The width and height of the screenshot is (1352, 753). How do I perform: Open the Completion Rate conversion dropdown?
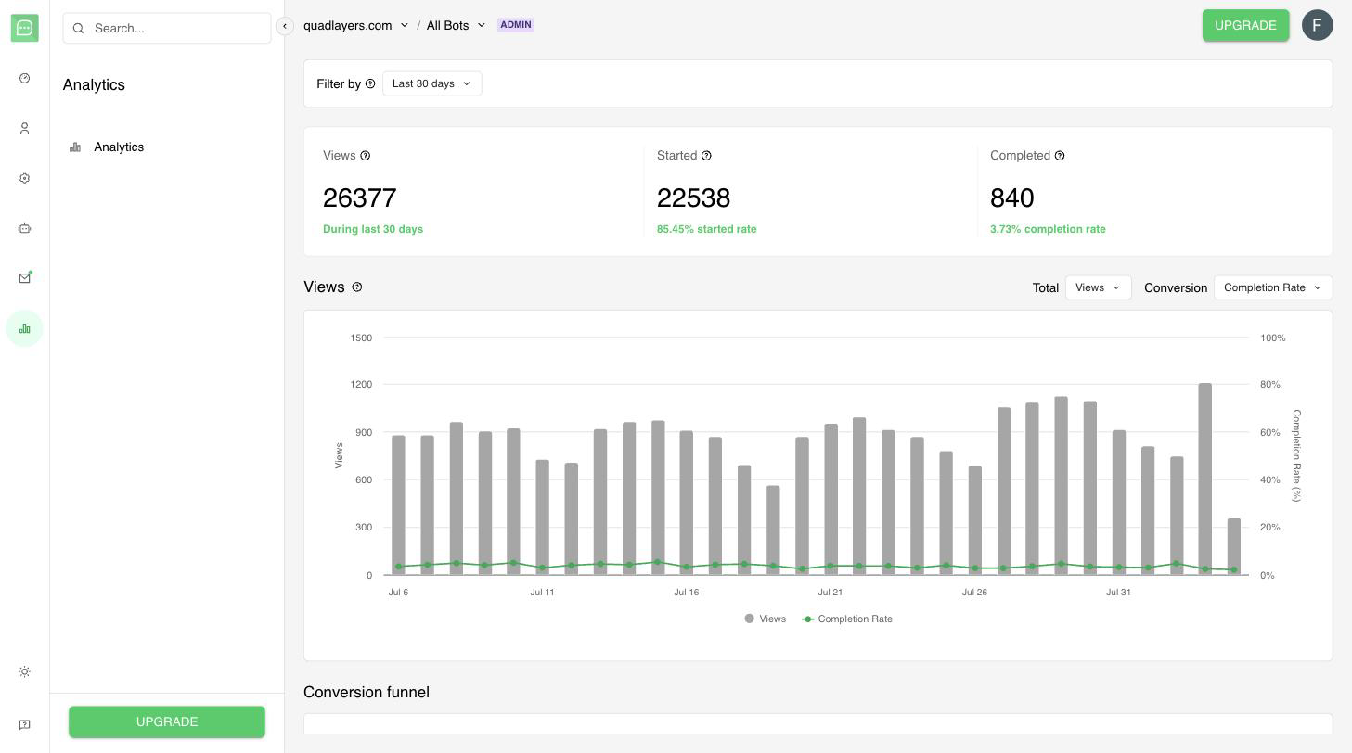coord(1272,287)
